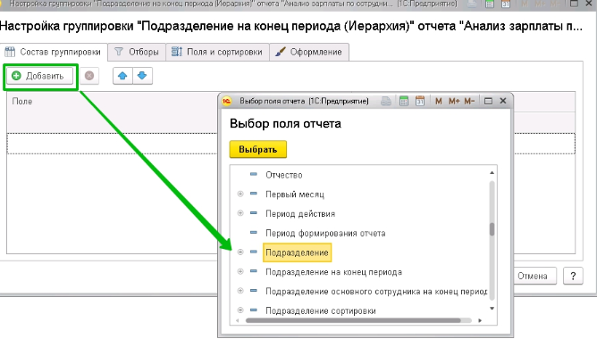Select Подразделение основного сотрудника на конец периода
The image size is (597, 339).
pos(376,292)
